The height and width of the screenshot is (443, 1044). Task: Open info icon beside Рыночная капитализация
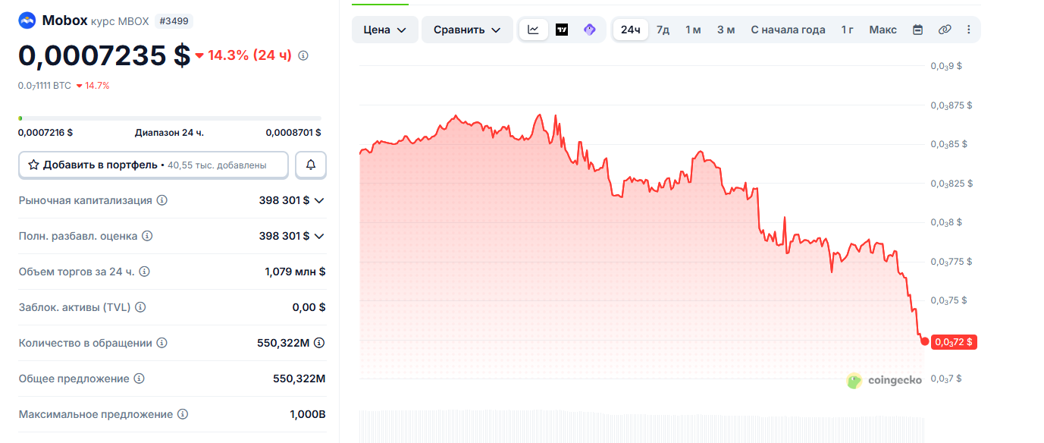(162, 200)
